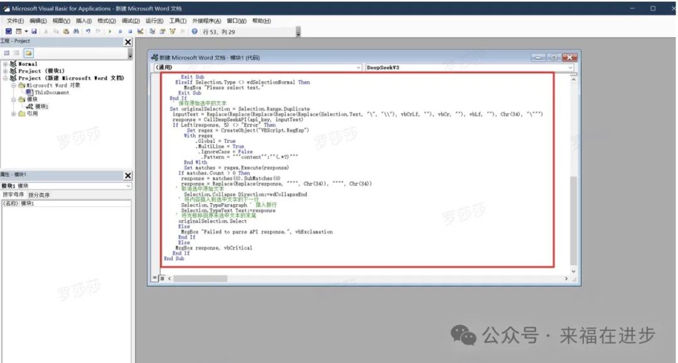Expand the Project (模块1) node
This screenshot has height=363, width=678.
click(x=5, y=71)
